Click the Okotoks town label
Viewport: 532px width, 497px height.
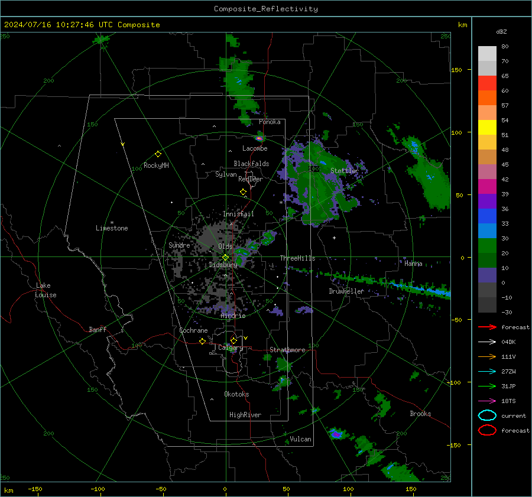point(236,394)
